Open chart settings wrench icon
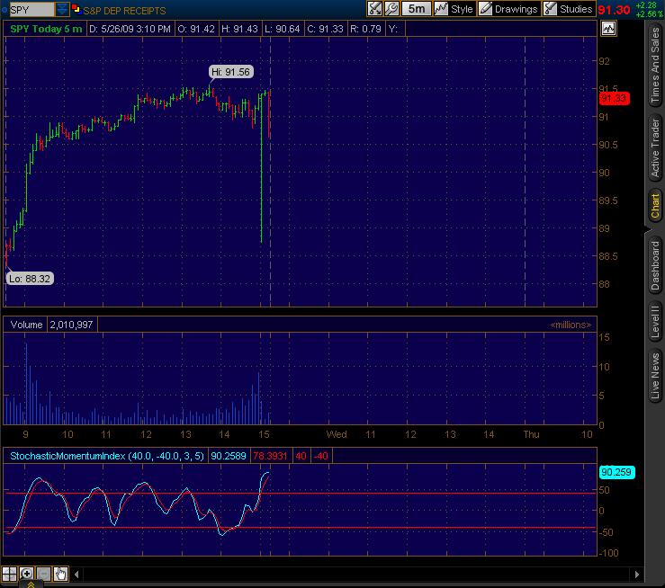Image resolution: width=665 pixels, height=588 pixels. (391, 9)
